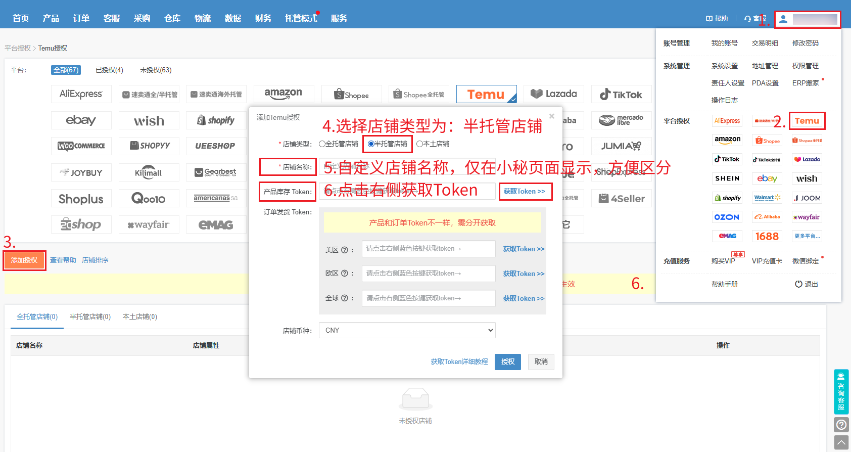Select the wayfair platform tile
Image resolution: width=851 pixels, height=452 pixels.
tap(149, 224)
